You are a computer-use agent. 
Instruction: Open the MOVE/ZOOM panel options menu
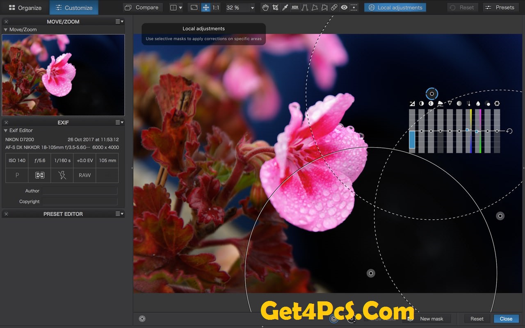[x=119, y=21]
